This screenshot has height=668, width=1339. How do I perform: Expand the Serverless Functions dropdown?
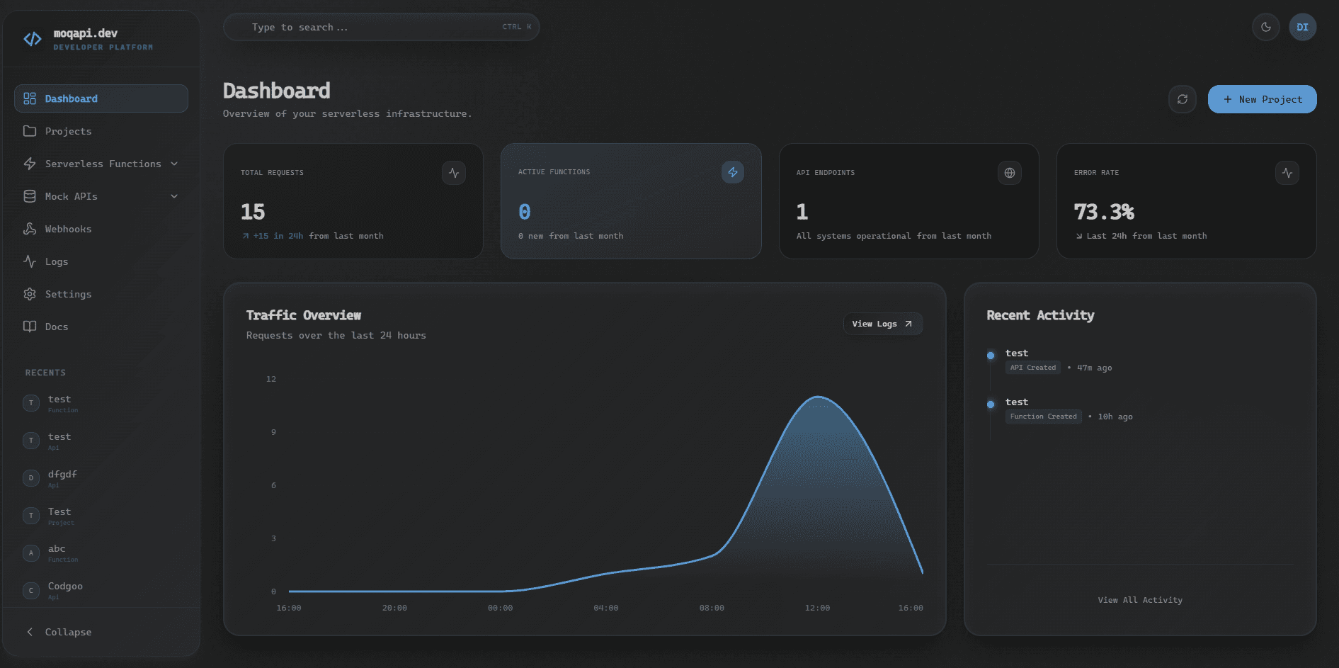tap(174, 164)
